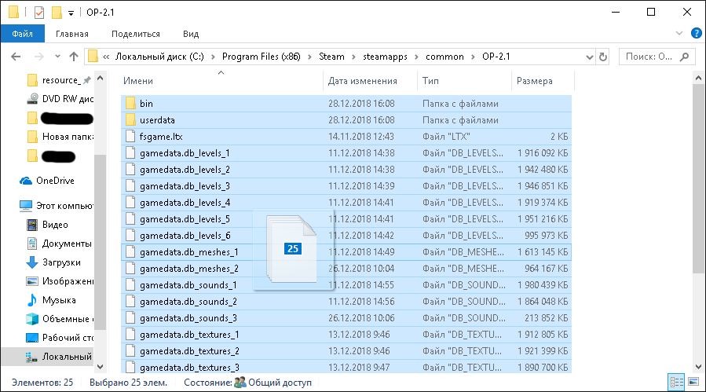Select the gamedata.db_levels_6 file
This screenshot has height=392, width=706.
click(346, 236)
